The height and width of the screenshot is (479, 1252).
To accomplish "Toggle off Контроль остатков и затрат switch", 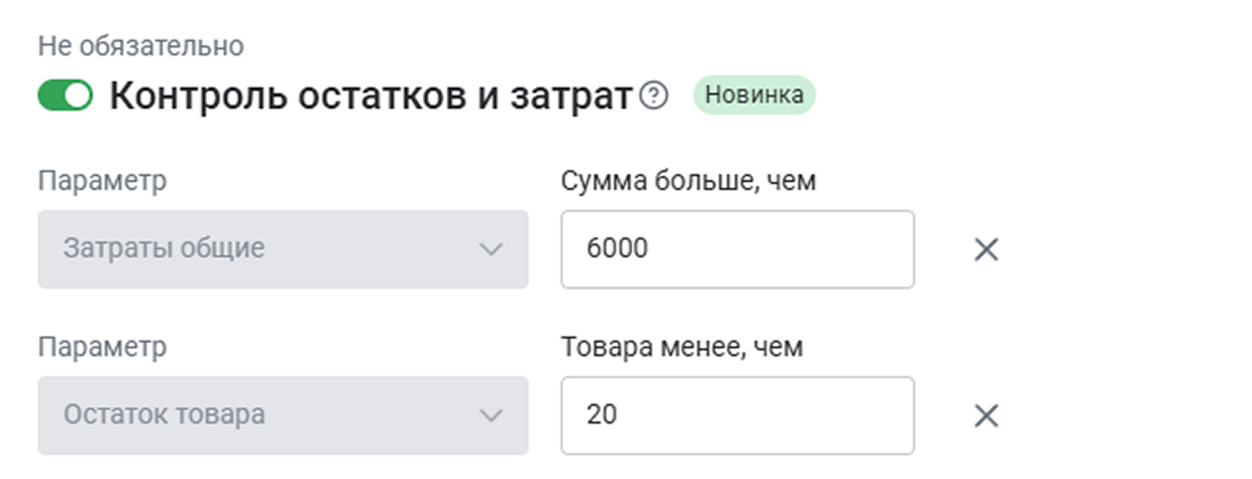I will click(64, 96).
